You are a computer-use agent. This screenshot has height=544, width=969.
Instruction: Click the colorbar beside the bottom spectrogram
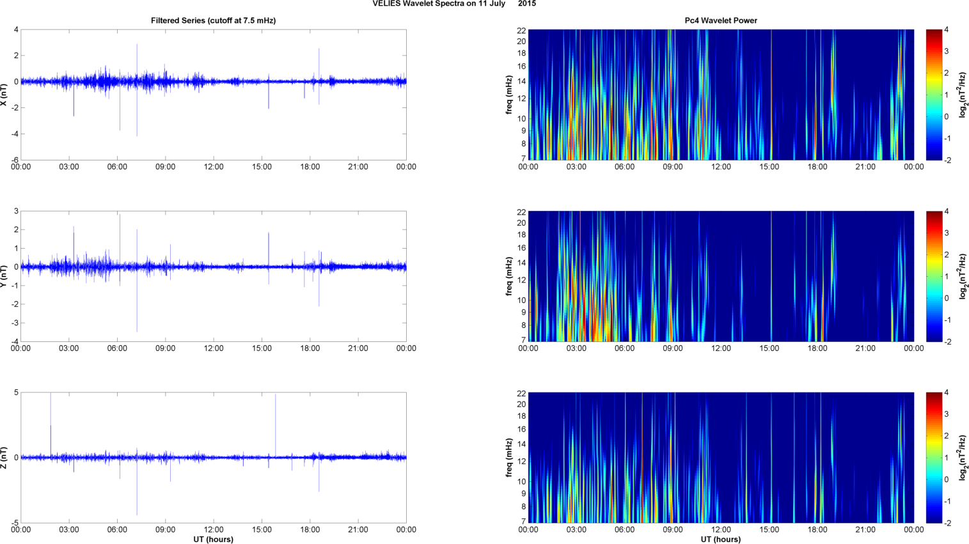[934, 458]
